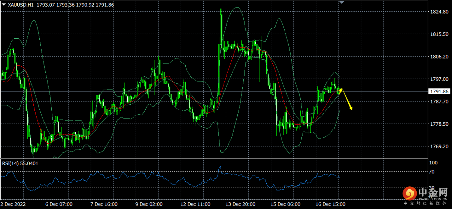
Task: Click the gray chart shift triangle at top
Action: (342, 2)
